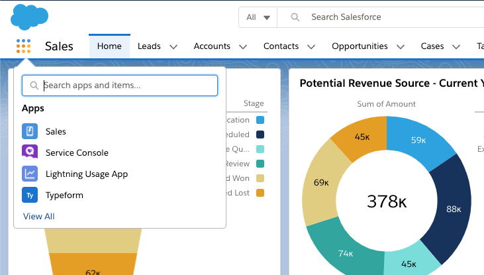
Task: Click the Stage legend heading
Action: [x=254, y=103]
